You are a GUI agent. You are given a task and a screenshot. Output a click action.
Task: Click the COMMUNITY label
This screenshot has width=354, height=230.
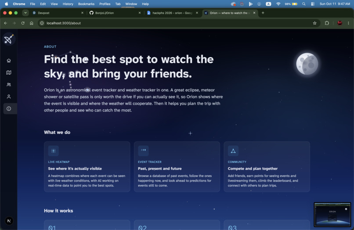click(237, 162)
